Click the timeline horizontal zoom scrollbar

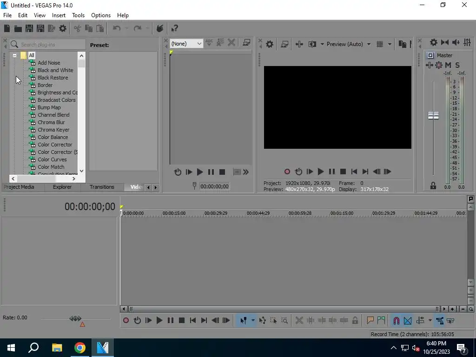[x=284, y=309]
